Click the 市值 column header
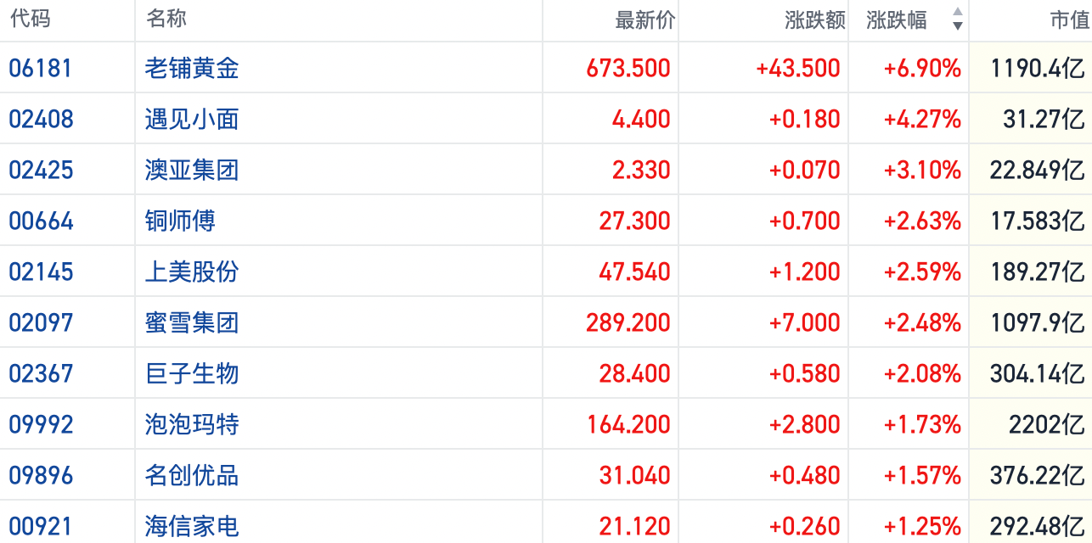The image size is (1092, 543). pos(1069,20)
